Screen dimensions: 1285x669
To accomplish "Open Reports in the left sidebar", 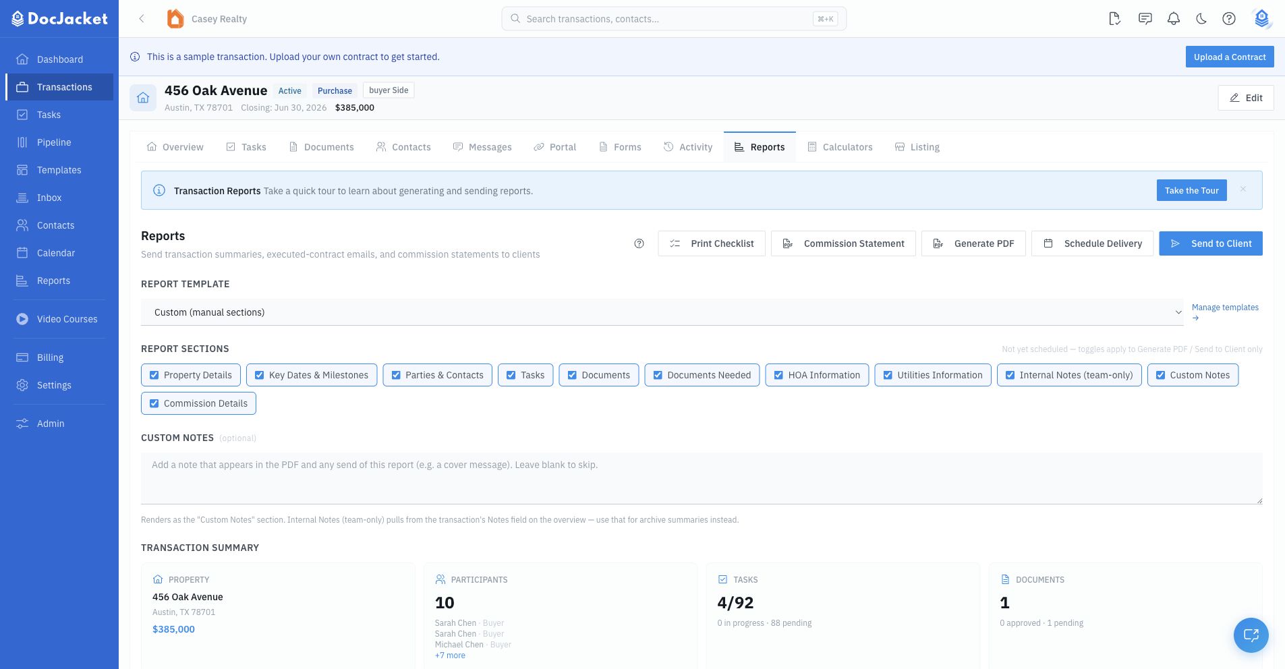I will click(59, 281).
